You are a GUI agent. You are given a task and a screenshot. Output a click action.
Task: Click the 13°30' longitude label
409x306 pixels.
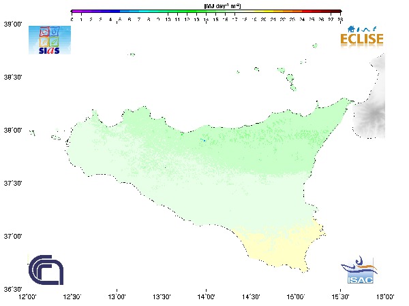point(162,296)
